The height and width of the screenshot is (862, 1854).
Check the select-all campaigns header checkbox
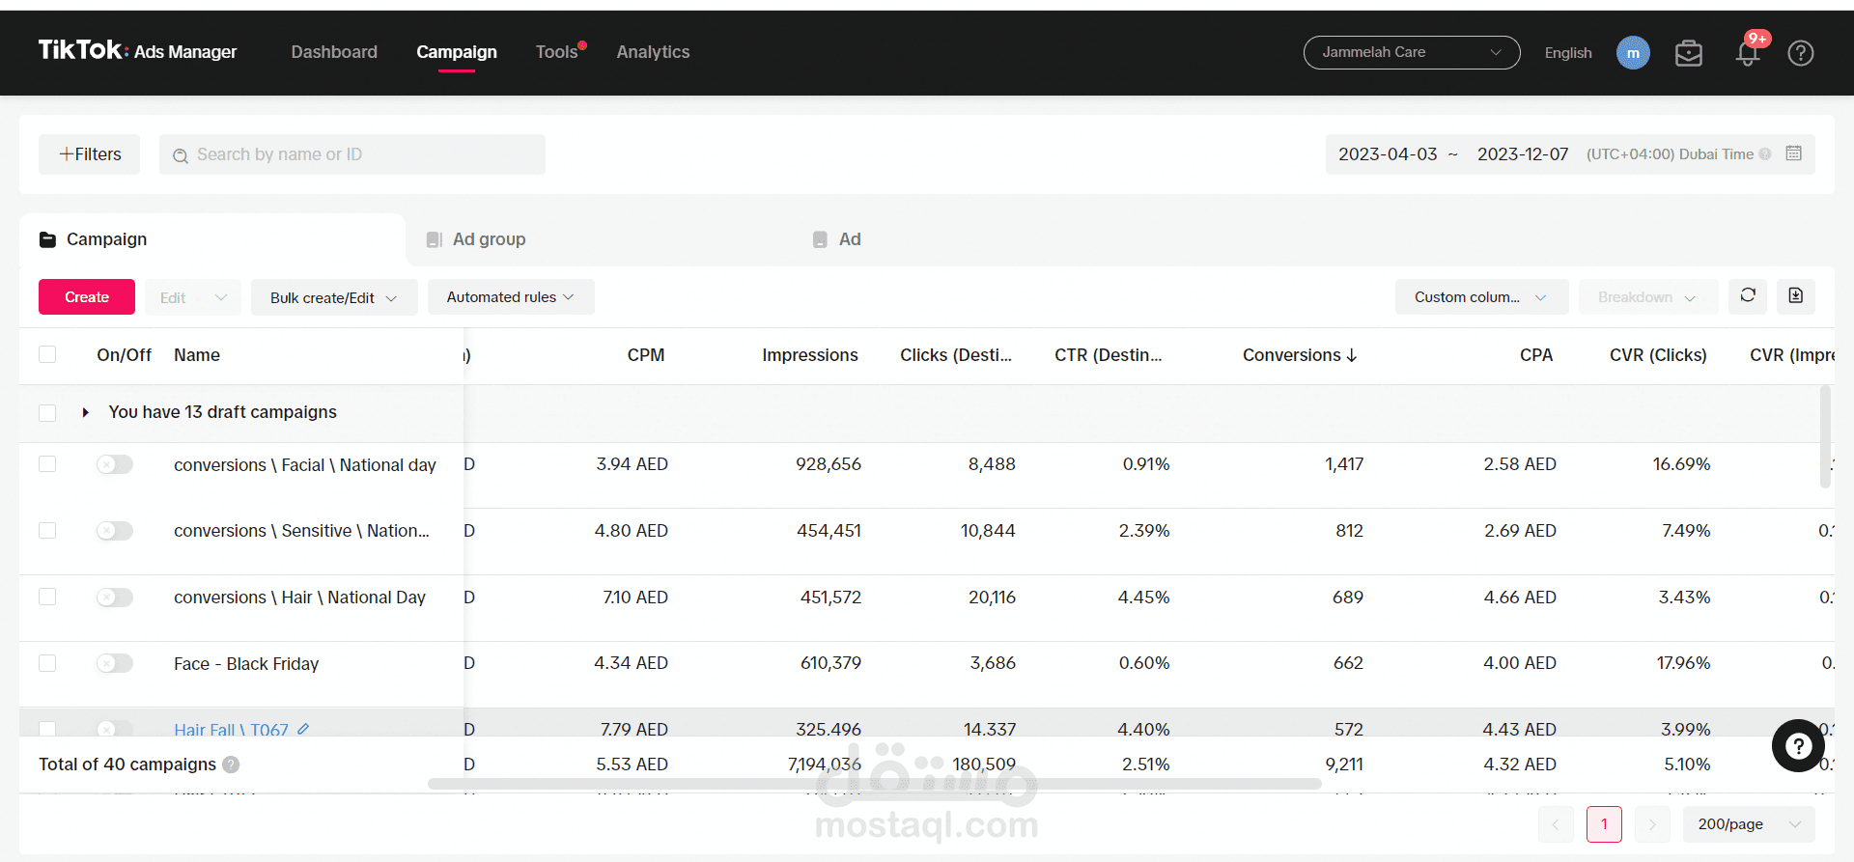click(47, 354)
